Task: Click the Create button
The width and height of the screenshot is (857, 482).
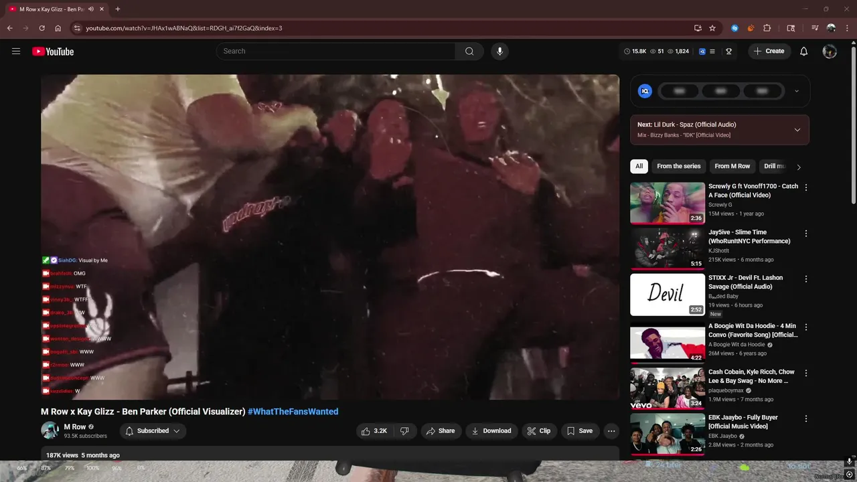Action: 769,52
